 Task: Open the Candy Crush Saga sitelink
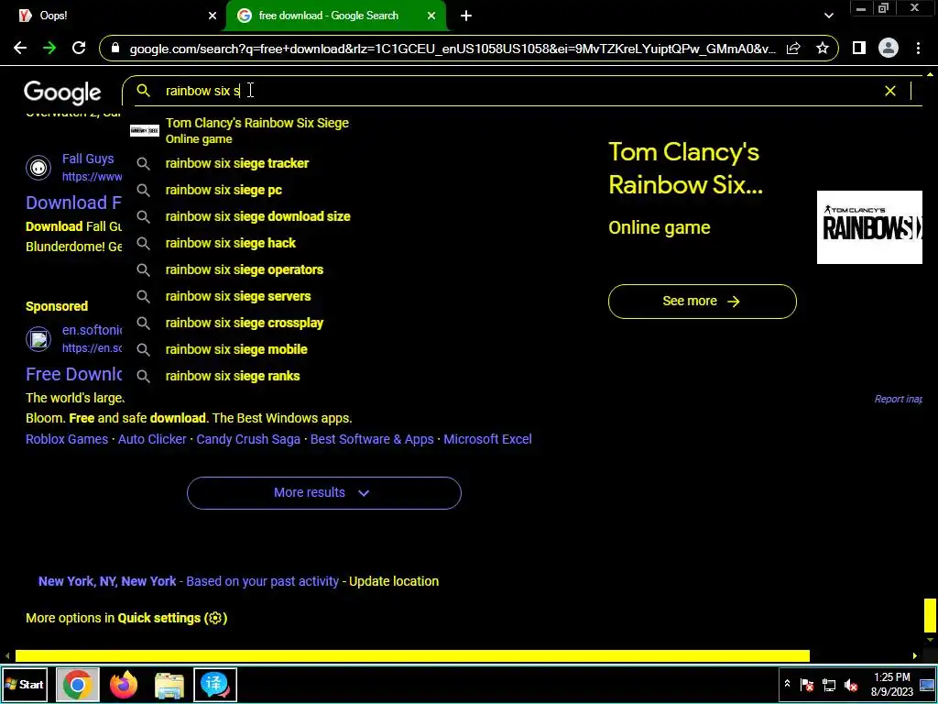point(248,439)
